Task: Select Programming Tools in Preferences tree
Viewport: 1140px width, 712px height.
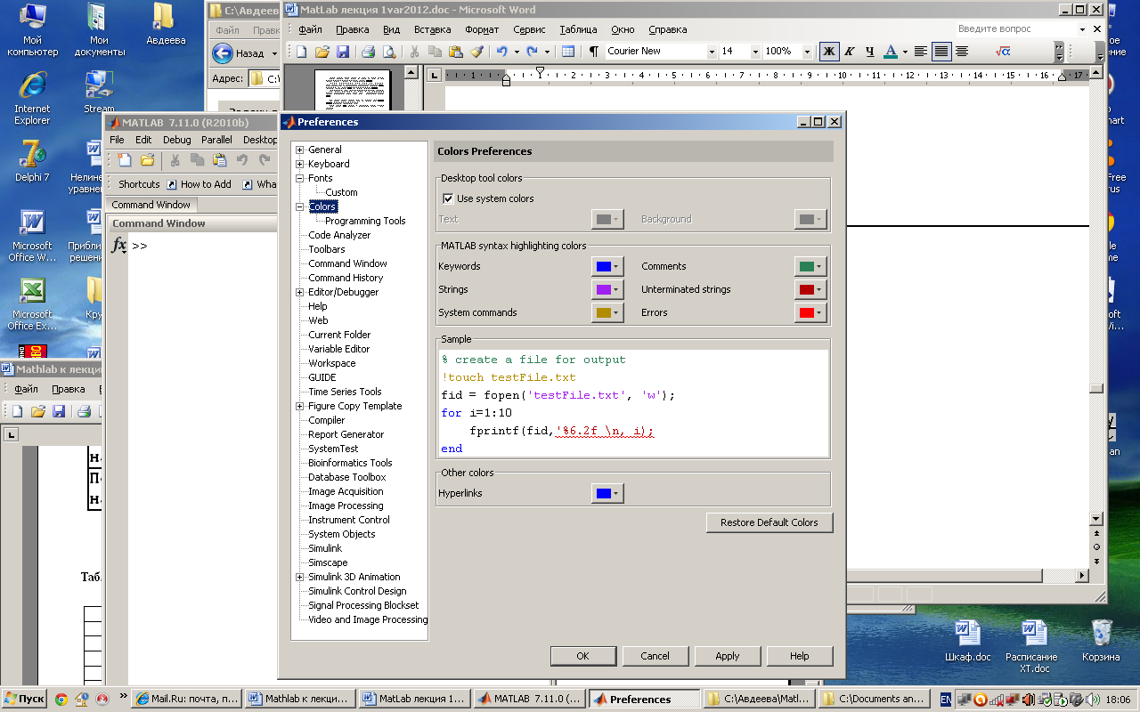Action: pyautogui.click(x=365, y=221)
